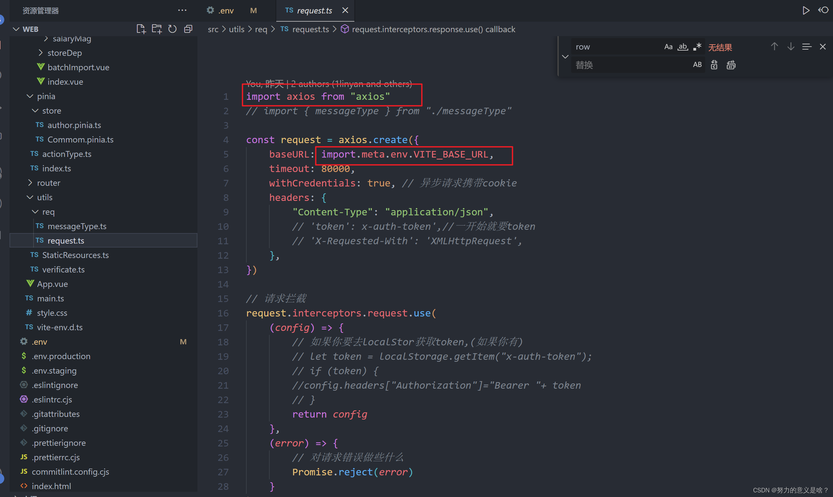This screenshot has height=497, width=833.
Task: Open actionType.ts file
Action: [67, 154]
